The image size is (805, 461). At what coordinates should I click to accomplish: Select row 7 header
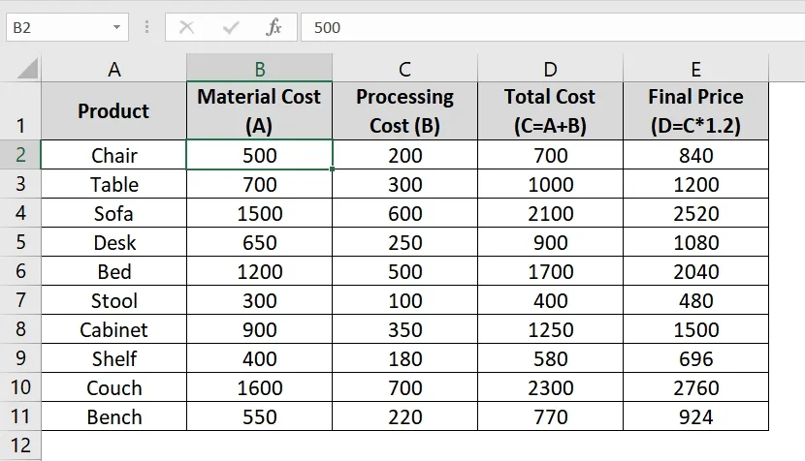[x=20, y=300]
